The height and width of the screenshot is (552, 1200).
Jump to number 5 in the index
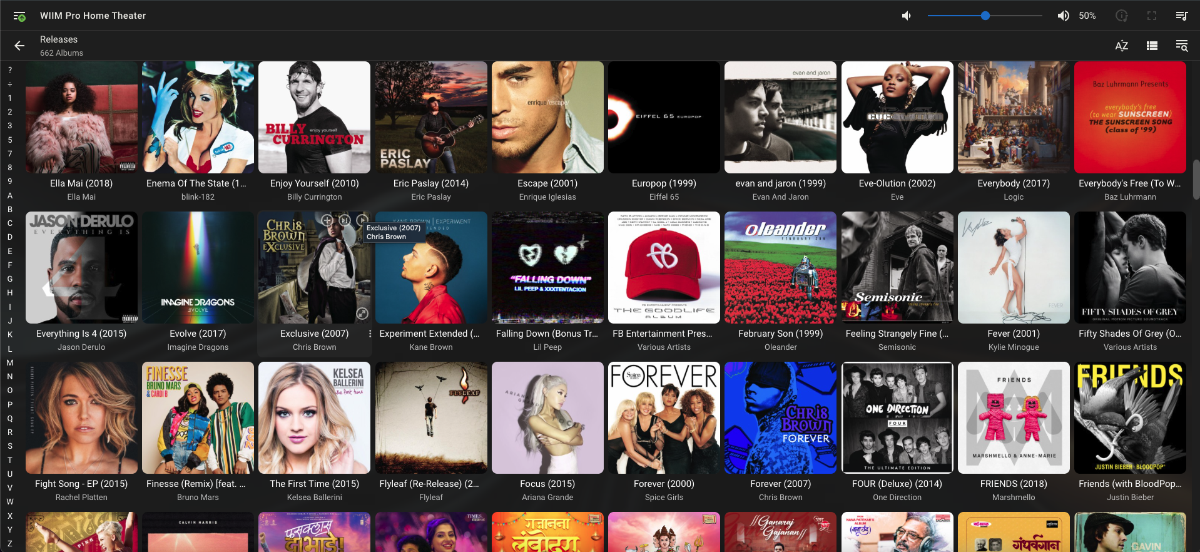point(10,140)
